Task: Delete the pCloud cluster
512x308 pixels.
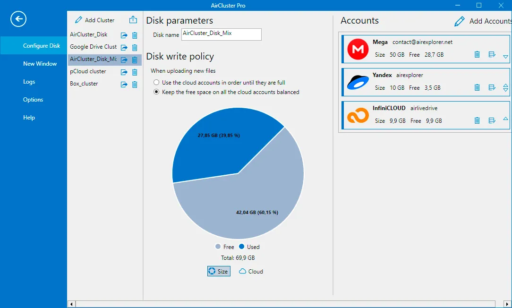Action: [135, 72]
